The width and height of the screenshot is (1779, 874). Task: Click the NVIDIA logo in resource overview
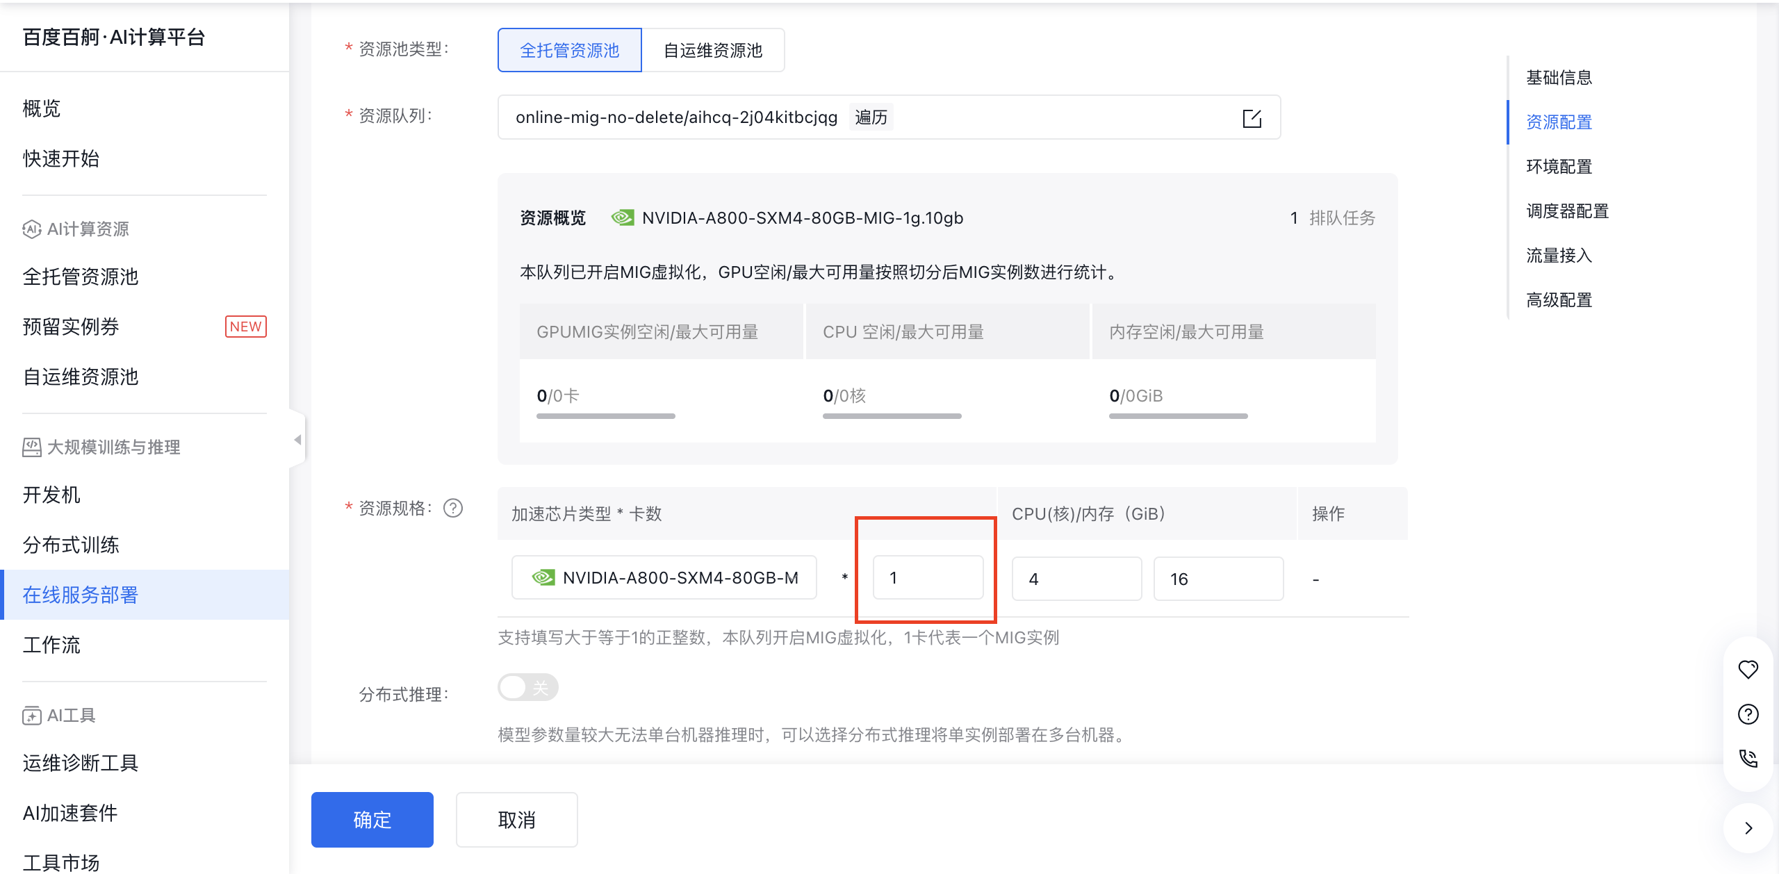coord(622,218)
